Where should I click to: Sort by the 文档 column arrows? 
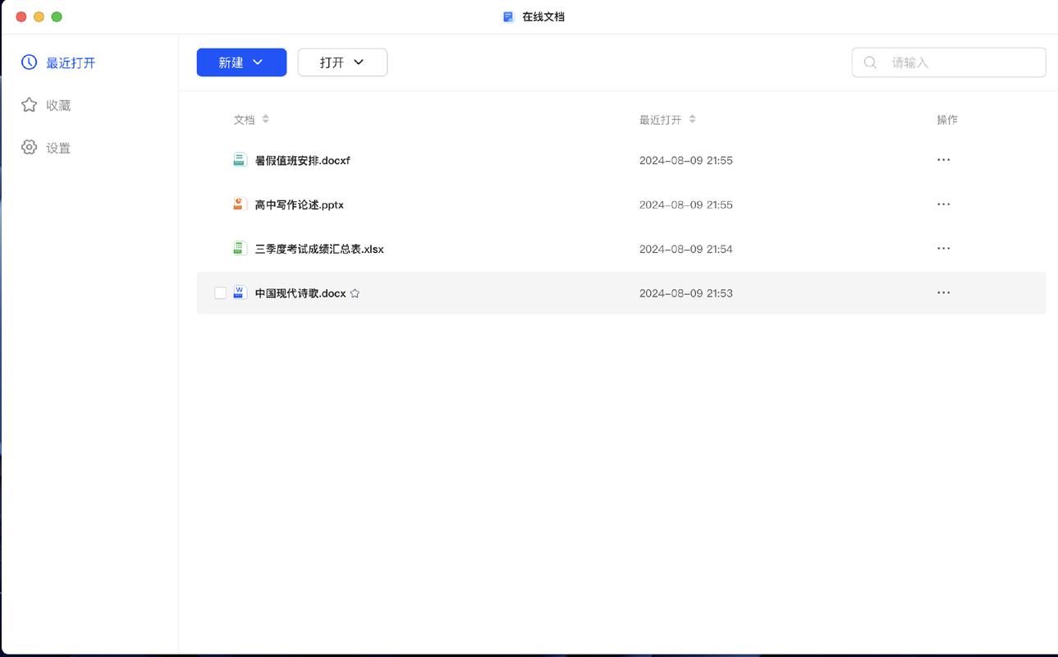pyautogui.click(x=265, y=119)
